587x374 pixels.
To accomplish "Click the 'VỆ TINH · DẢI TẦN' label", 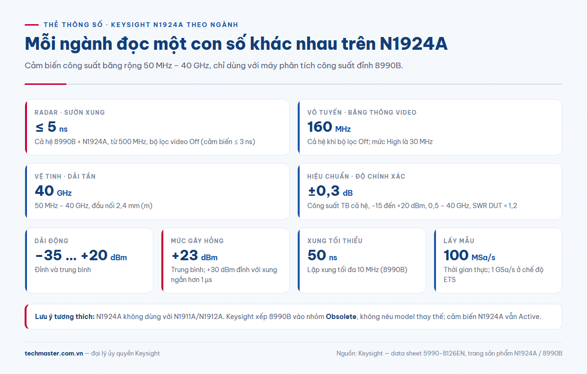I will [x=65, y=176].
